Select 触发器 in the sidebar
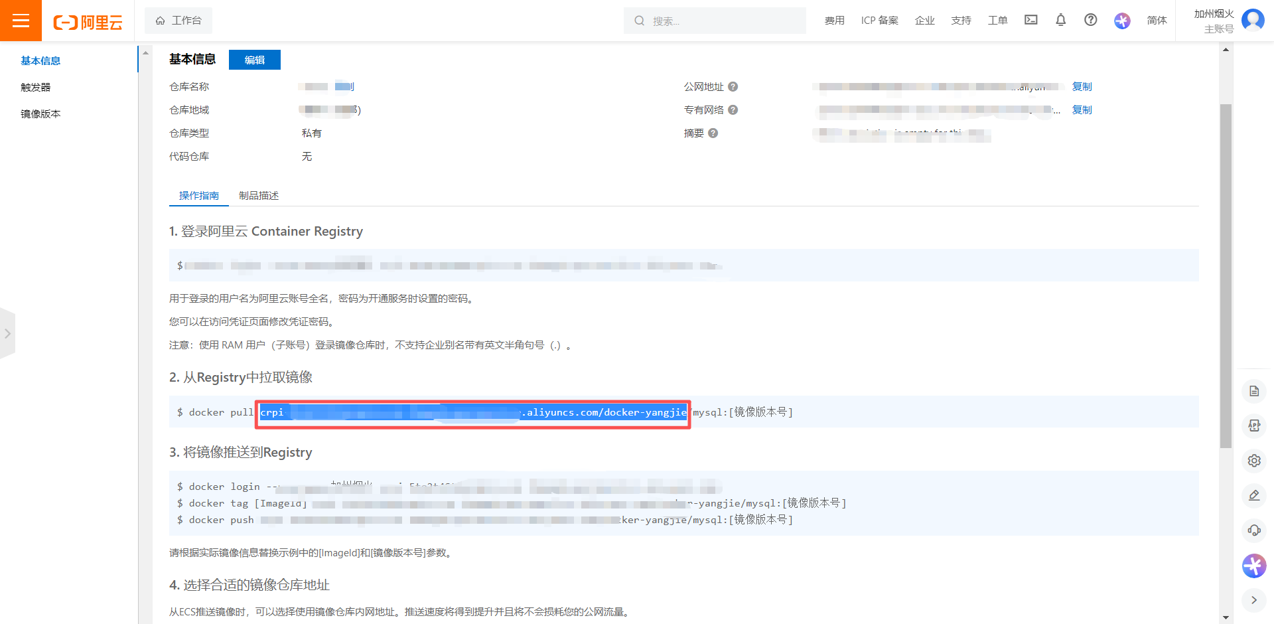The width and height of the screenshot is (1274, 624). click(35, 87)
